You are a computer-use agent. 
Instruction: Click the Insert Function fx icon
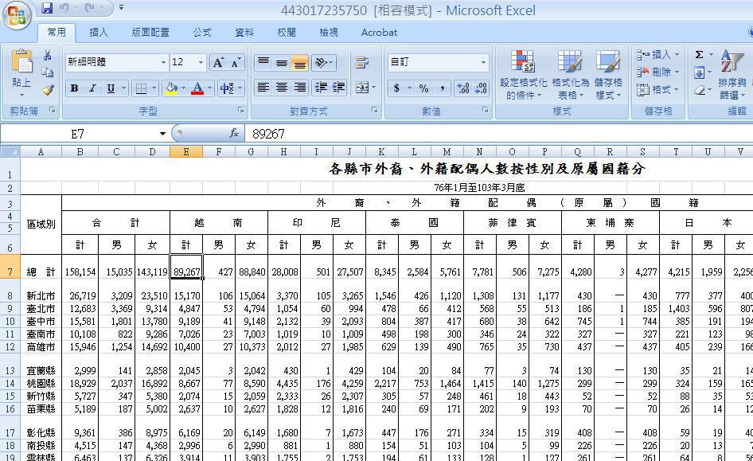pos(234,134)
